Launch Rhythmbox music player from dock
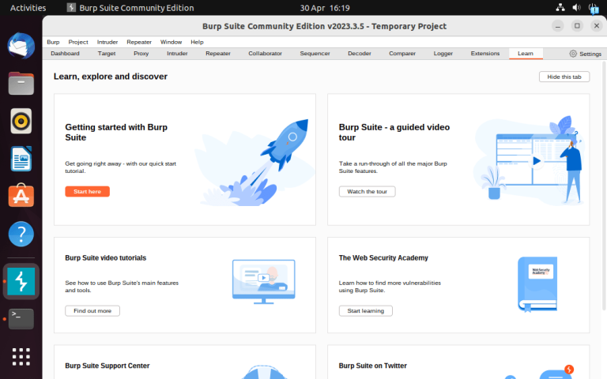Screen dimensions: 607x379 (x=21, y=121)
